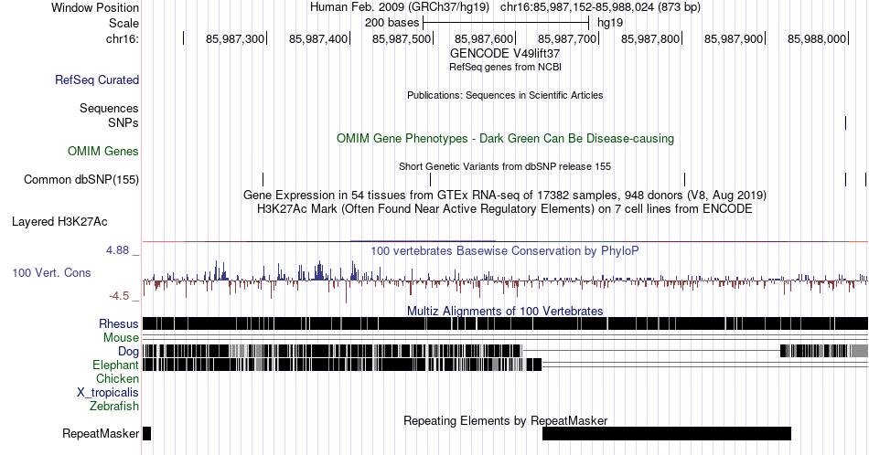Click Short Genetic Variants from dbSNP title
Image resolution: width=869 pixels, height=455 pixels.
tap(505, 166)
